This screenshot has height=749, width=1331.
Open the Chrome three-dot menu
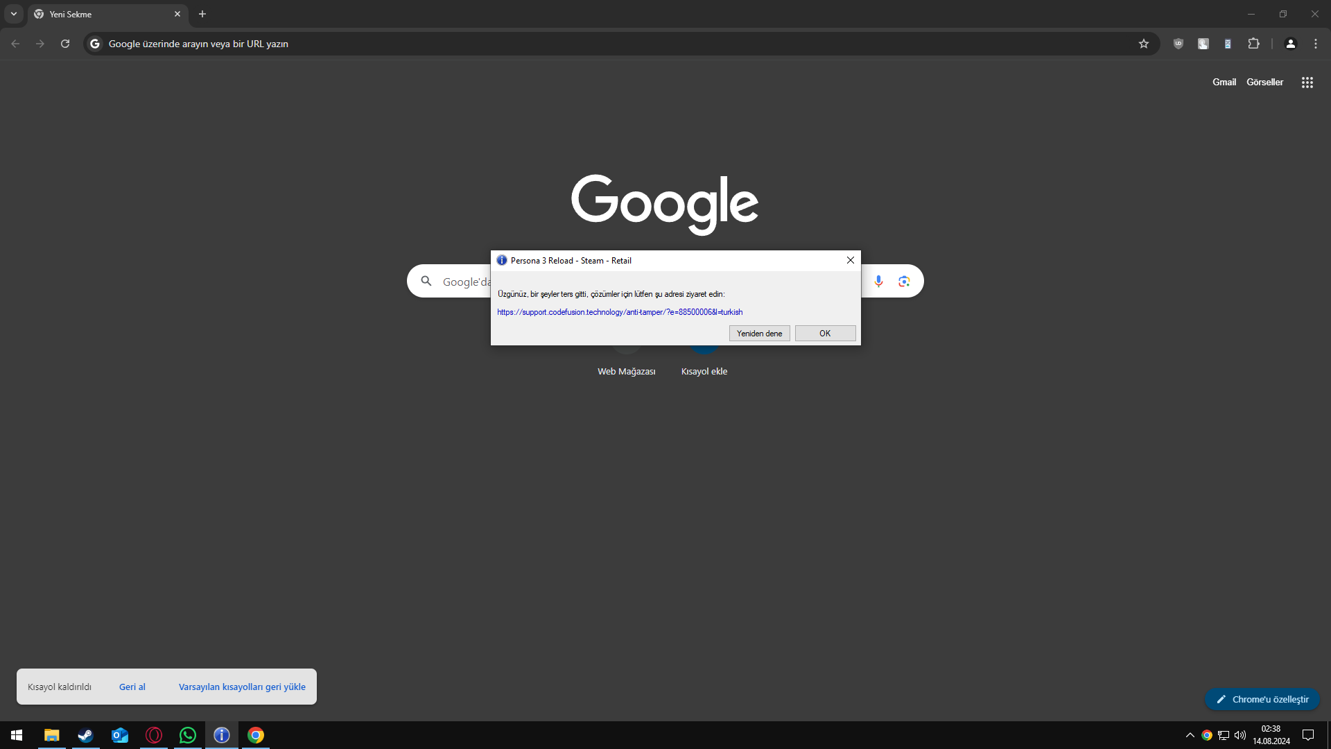1315,44
